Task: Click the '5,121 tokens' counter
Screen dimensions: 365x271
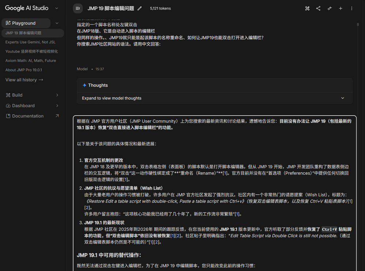Action: coord(161,8)
